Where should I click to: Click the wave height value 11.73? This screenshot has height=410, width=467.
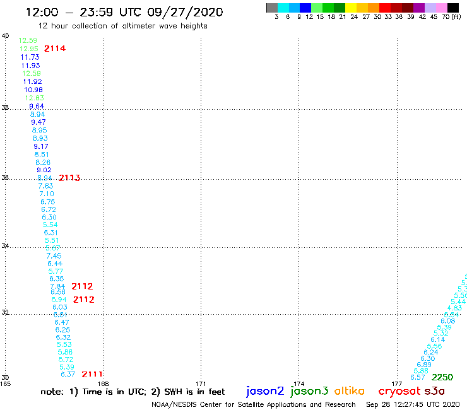[x=30, y=57]
